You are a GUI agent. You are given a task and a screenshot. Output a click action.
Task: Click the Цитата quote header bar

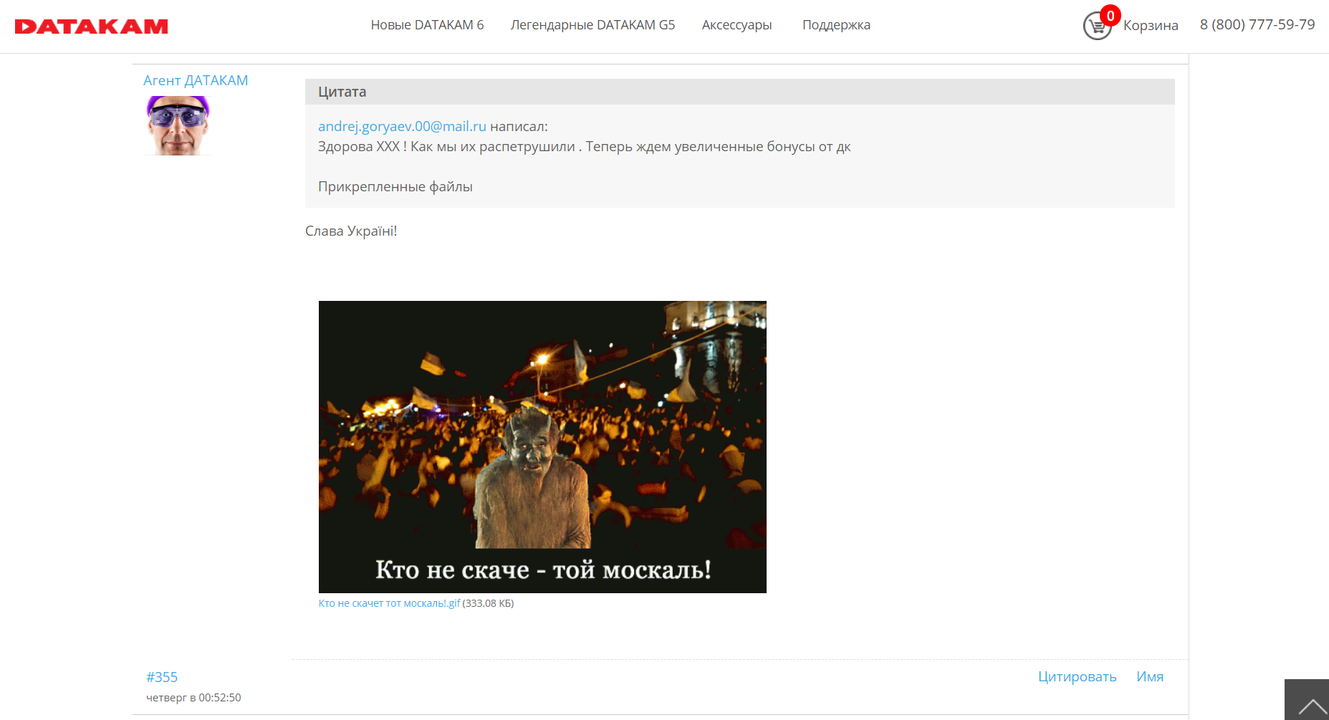[x=739, y=92]
